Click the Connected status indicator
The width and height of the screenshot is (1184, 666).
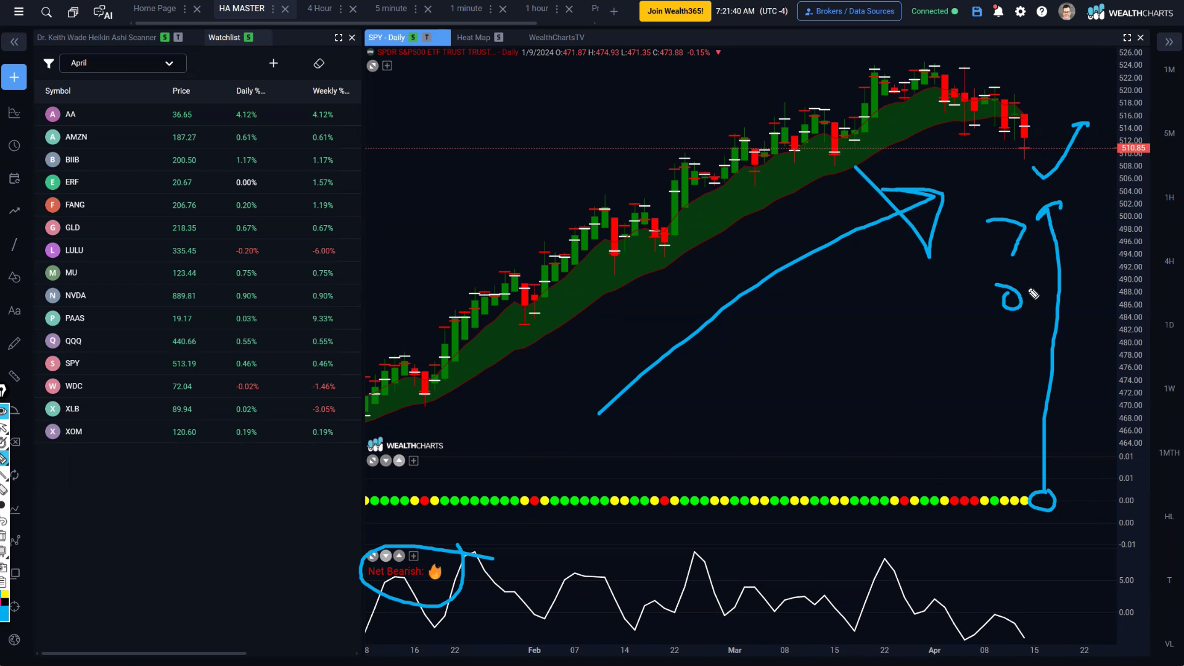[934, 11]
